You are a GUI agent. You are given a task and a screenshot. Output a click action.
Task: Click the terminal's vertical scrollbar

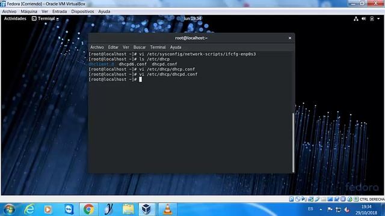tap(293, 143)
